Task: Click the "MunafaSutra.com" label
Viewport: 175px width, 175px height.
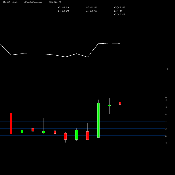Action: [33, 2]
